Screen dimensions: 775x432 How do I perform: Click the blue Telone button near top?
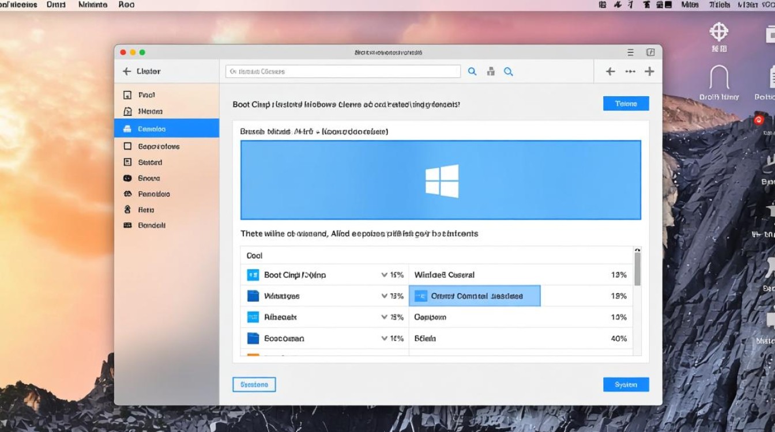(626, 104)
